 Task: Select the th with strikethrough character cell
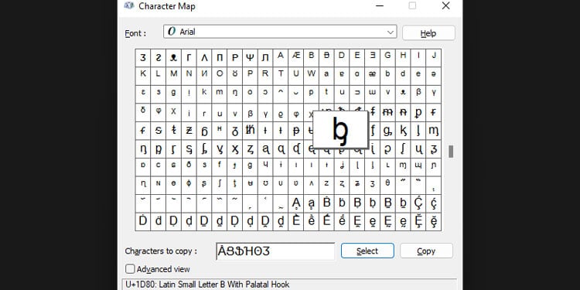pyautogui.click(x=250, y=131)
